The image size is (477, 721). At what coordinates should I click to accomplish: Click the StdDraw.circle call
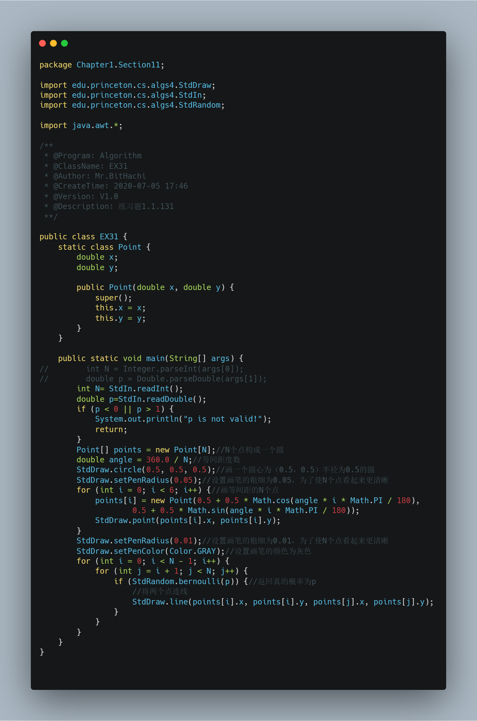tap(146, 470)
